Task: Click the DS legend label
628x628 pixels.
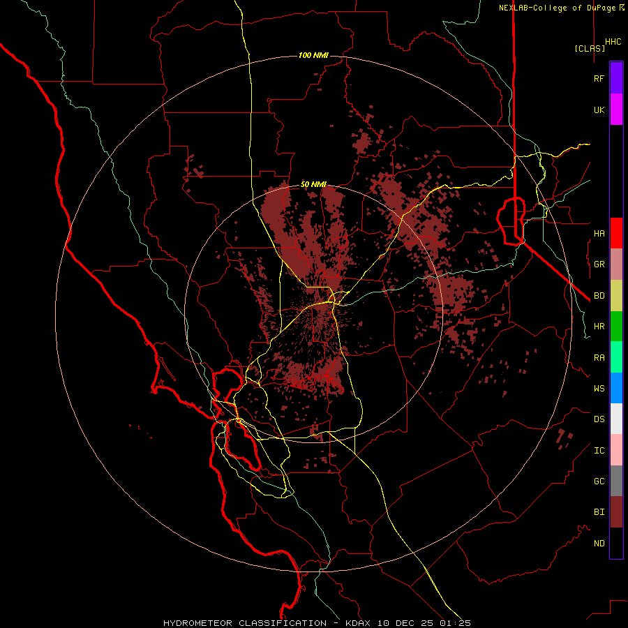Action: [x=599, y=419]
